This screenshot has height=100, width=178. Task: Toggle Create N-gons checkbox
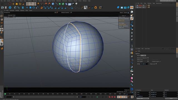pos(160,61)
